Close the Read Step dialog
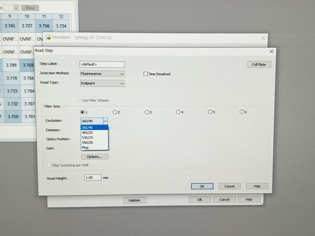Viewport: 315px width, 236px height. (x=271, y=51)
